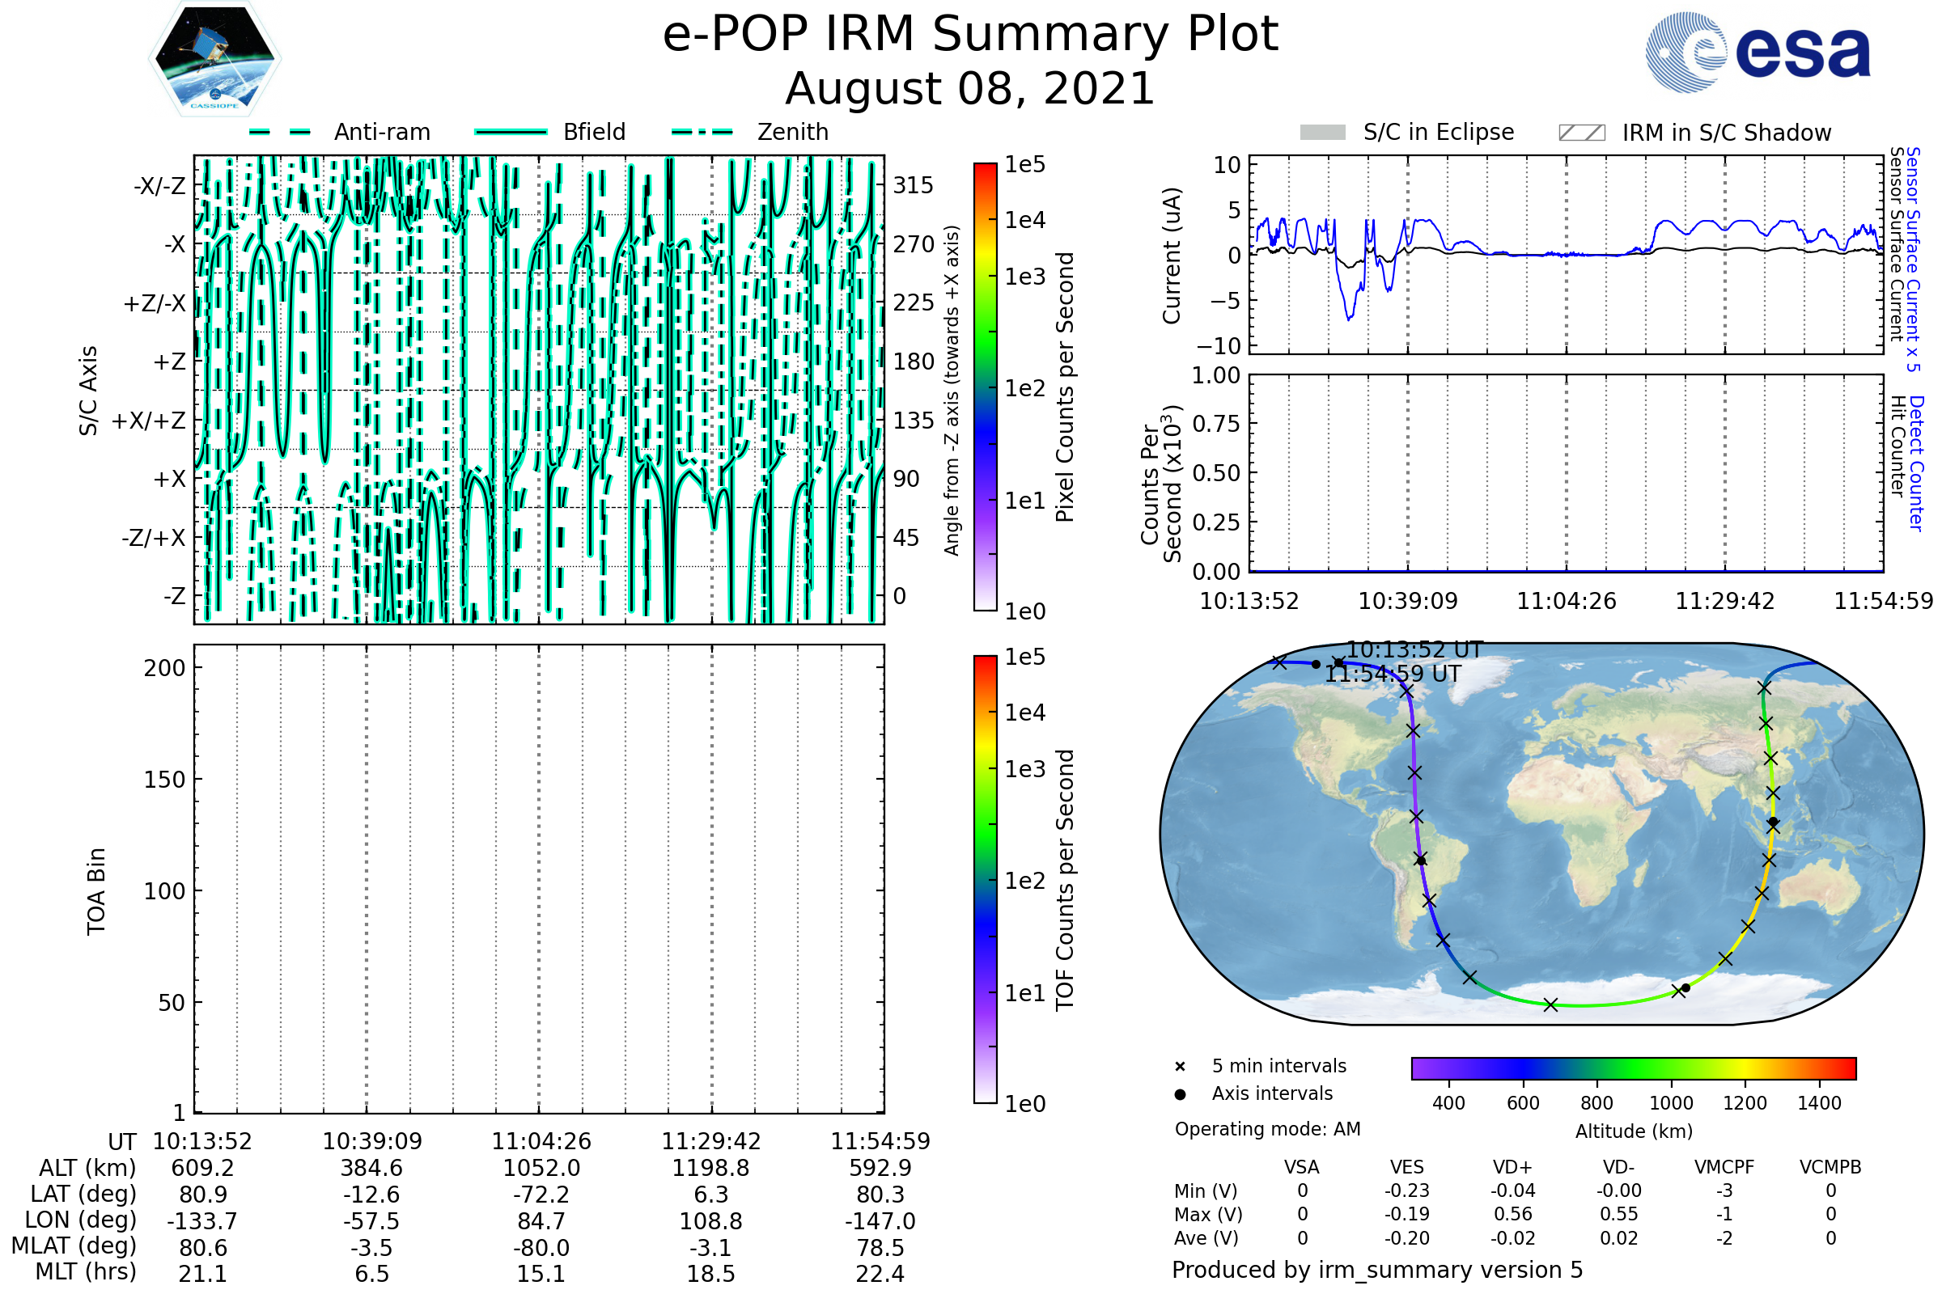
Task: Click the Bfield solid line legend marker
Action: click(x=511, y=132)
